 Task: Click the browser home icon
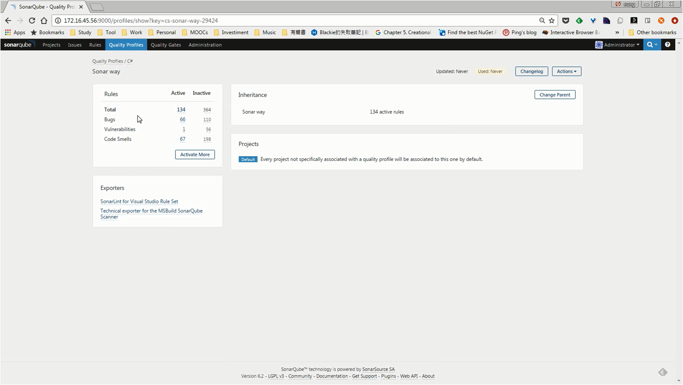pyautogui.click(x=44, y=21)
